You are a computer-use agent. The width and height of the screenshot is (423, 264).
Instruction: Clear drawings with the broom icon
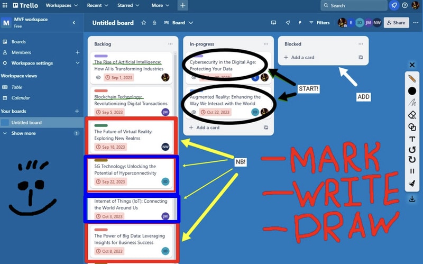(x=412, y=184)
